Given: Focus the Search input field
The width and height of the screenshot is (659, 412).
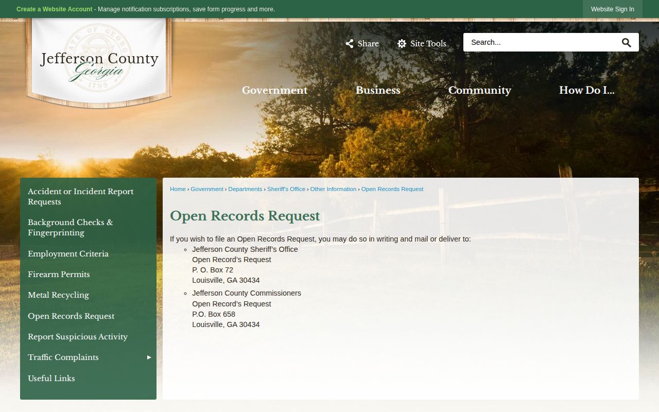Looking at the screenshot, I should tap(541, 42).
